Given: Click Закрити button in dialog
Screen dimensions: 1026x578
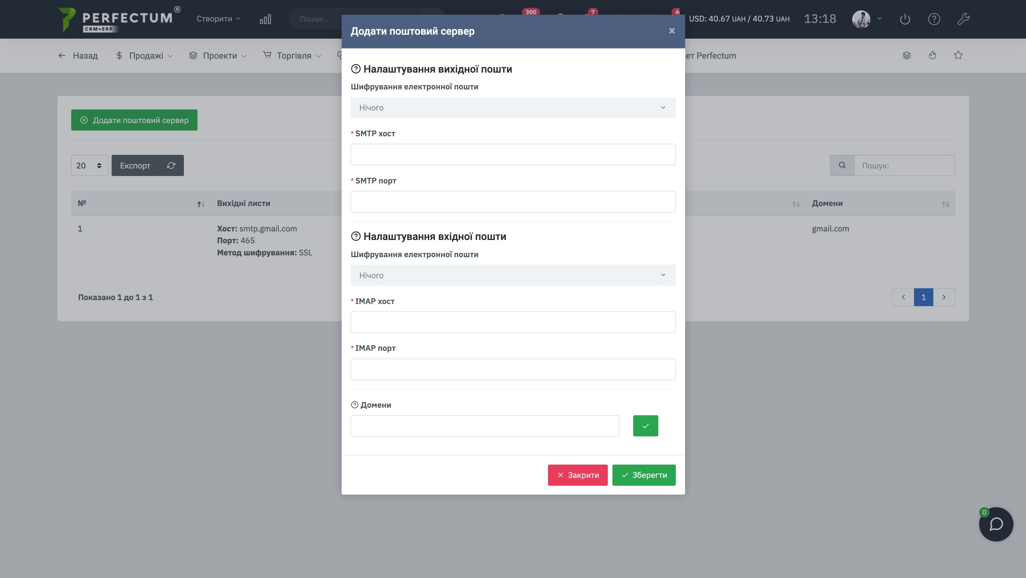Looking at the screenshot, I should (577, 475).
